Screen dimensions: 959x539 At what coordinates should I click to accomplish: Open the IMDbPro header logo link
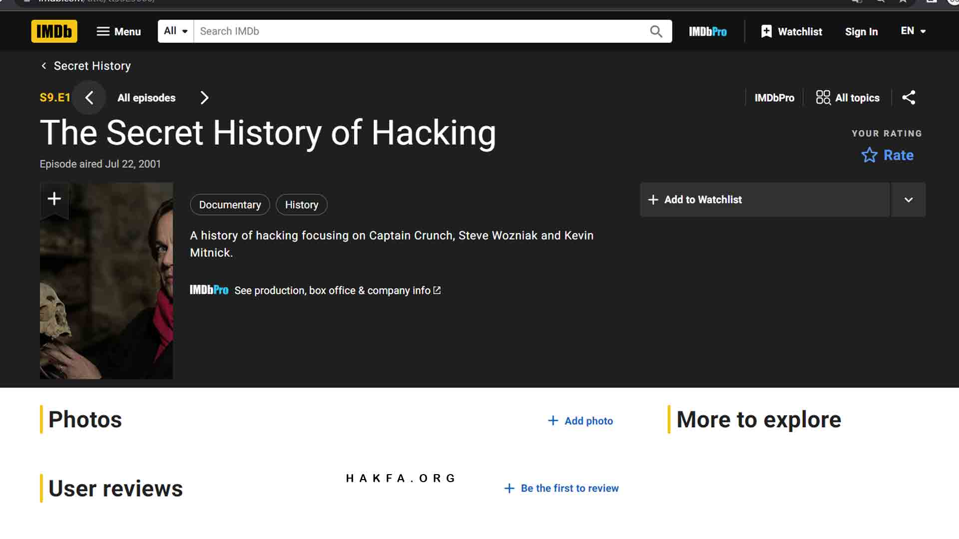pyautogui.click(x=708, y=31)
